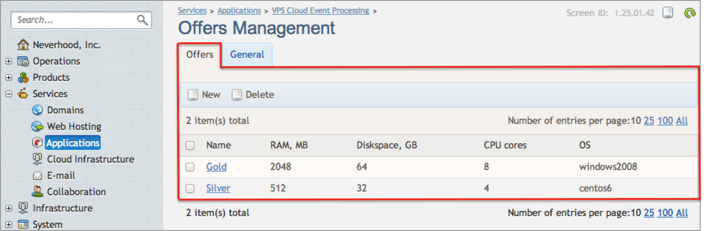Expand the Operations tree node
The width and height of the screenshot is (704, 231).
point(8,61)
